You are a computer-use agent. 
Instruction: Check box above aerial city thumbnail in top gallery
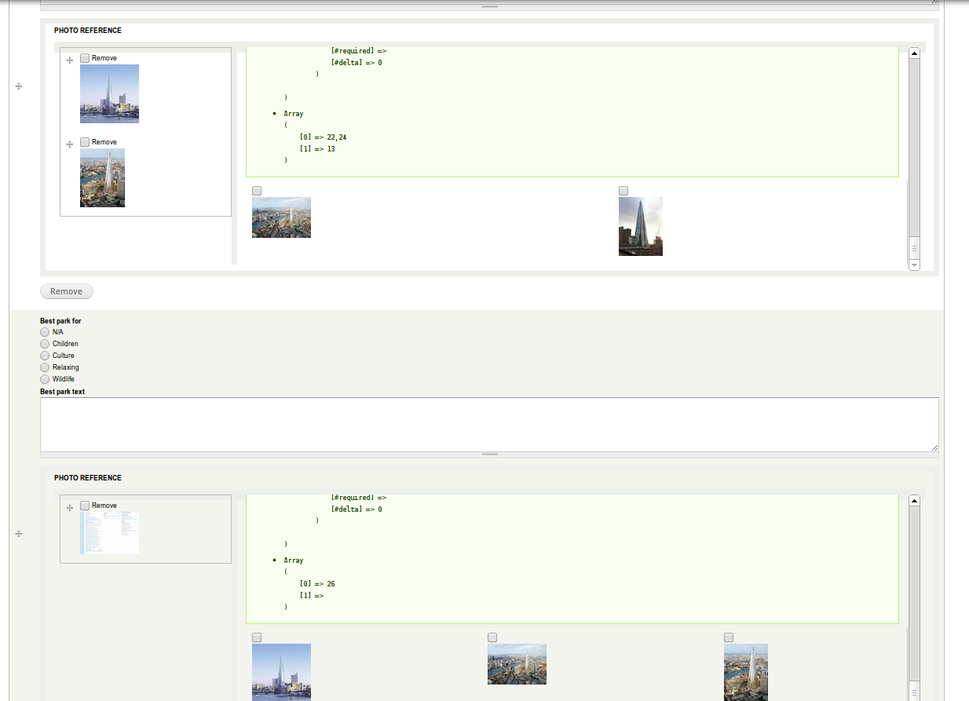(257, 191)
